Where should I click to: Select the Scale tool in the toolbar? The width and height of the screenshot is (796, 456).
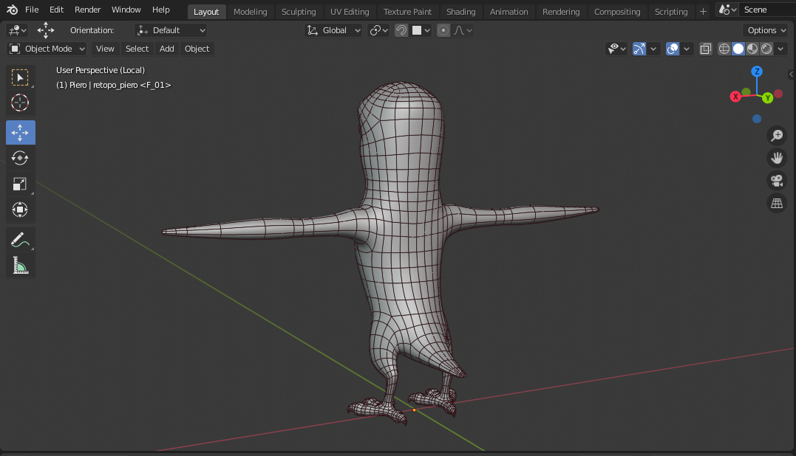21,183
